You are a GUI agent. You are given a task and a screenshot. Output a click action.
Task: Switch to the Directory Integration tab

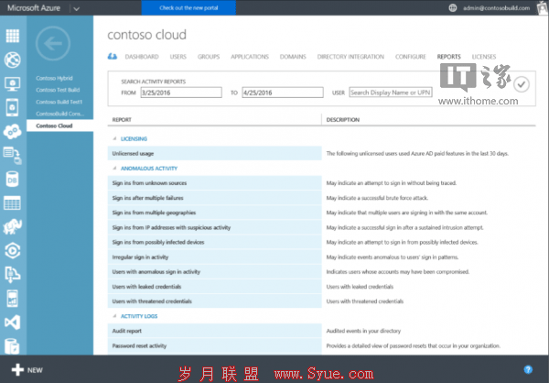(350, 57)
